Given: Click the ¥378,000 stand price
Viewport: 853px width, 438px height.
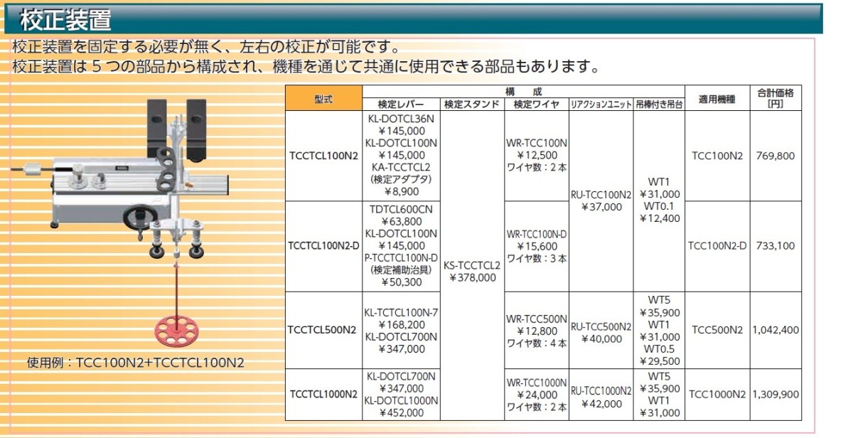Looking at the screenshot, I should [472, 277].
